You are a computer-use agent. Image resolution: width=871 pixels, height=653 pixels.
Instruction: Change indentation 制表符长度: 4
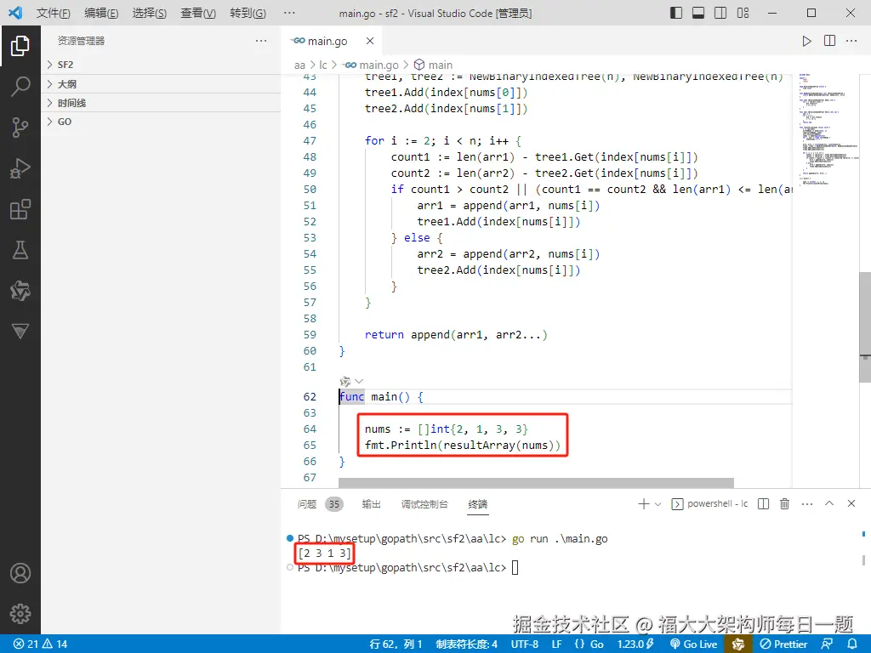click(467, 644)
